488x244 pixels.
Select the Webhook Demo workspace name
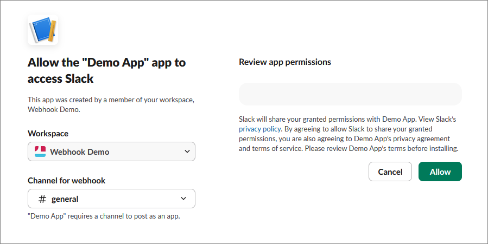tap(79, 152)
